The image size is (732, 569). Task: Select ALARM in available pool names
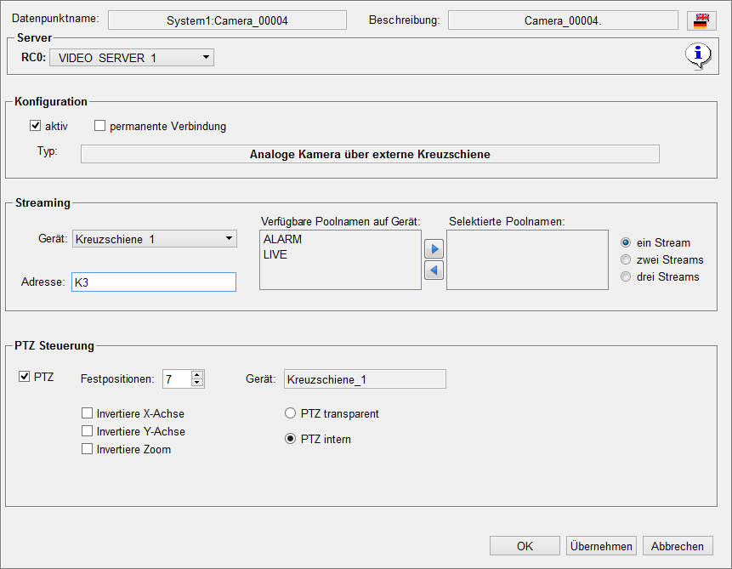[x=283, y=240]
